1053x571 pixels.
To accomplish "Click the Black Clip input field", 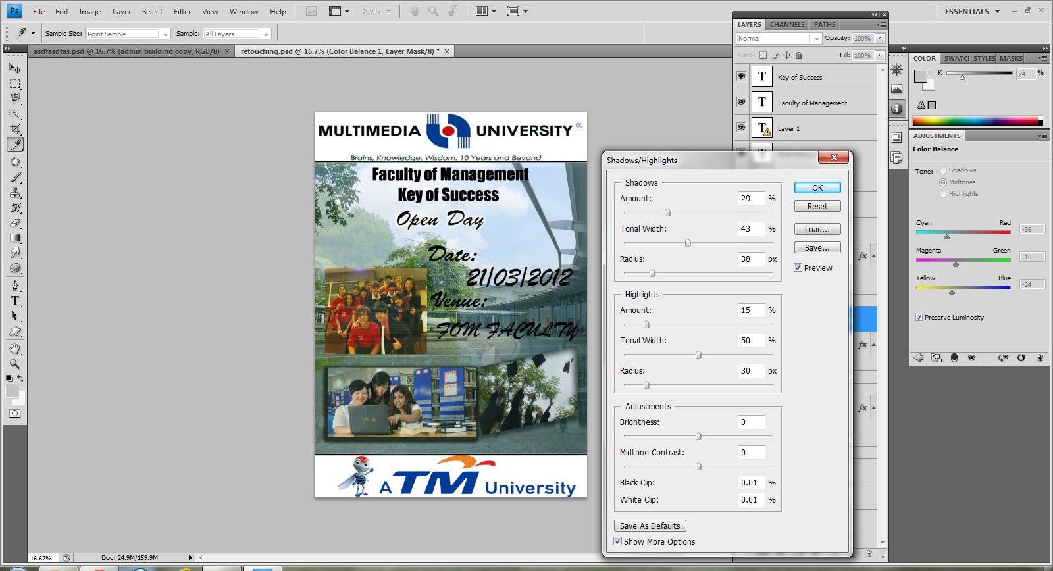I will pyautogui.click(x=751, y=482).
